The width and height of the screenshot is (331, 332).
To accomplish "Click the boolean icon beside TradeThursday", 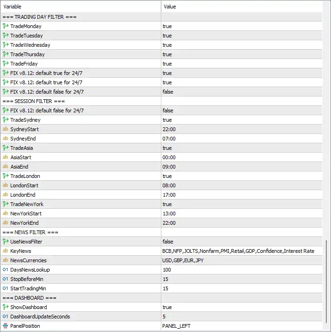I will [x=6, y=54].
